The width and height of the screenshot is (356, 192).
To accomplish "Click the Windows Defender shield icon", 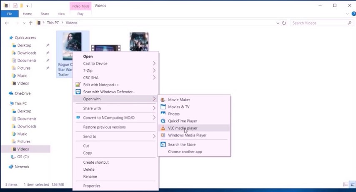I will tap(78, 92).
